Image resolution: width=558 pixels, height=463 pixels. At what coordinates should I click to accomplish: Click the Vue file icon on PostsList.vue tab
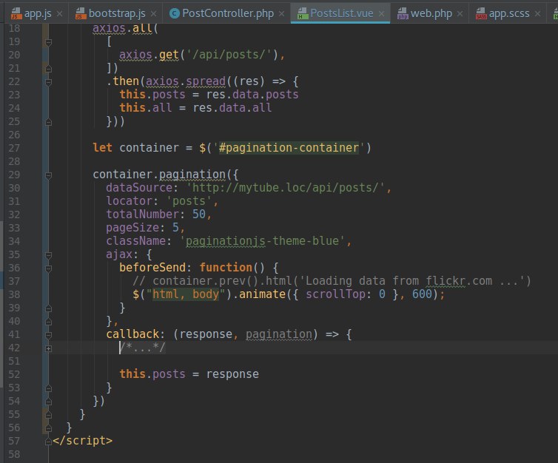303,13
